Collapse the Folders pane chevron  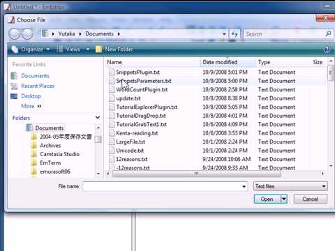(98, 118)
